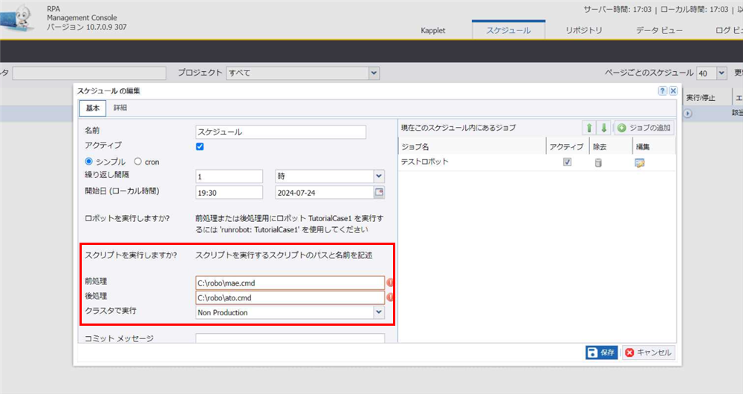Click the 保存 save button

coord(602,352)
